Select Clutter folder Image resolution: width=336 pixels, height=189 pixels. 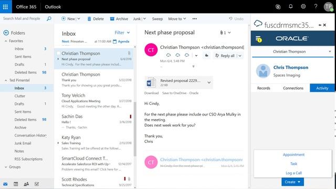tap(20, 96)
